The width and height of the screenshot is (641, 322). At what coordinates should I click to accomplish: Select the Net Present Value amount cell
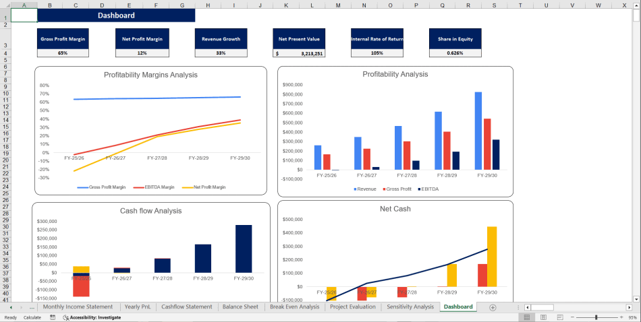(299, 53)
